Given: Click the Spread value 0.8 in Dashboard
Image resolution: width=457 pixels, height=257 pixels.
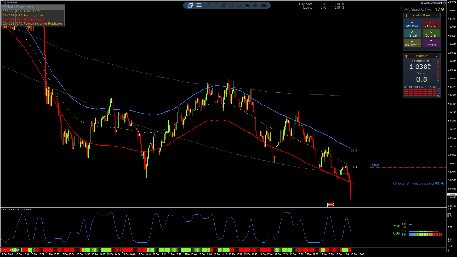Looking at the screenshot, I should [x=421, y=79].
